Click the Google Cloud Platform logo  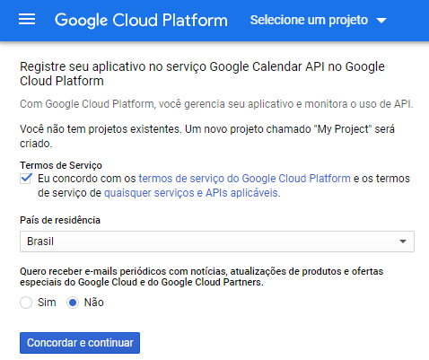(x=141, y=21)
